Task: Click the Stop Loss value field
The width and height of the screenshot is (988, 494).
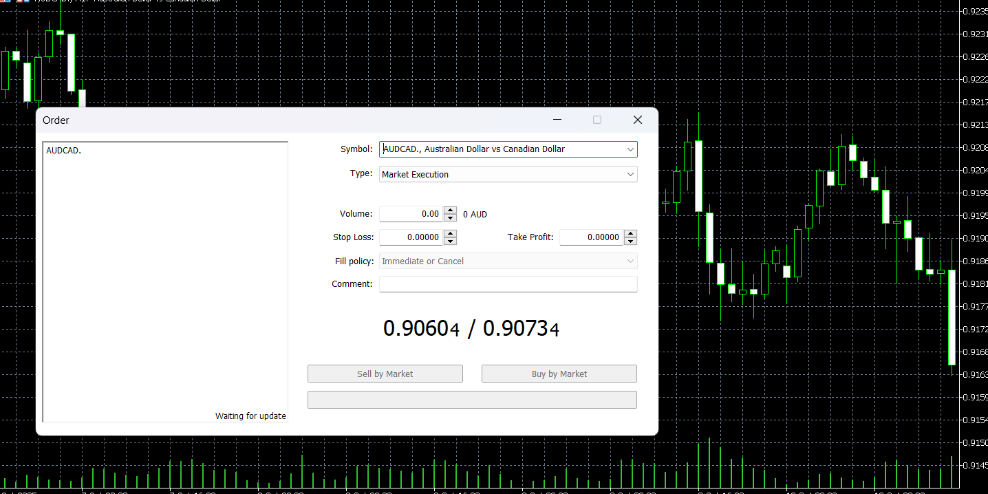Action: click(x=411, y=237)
